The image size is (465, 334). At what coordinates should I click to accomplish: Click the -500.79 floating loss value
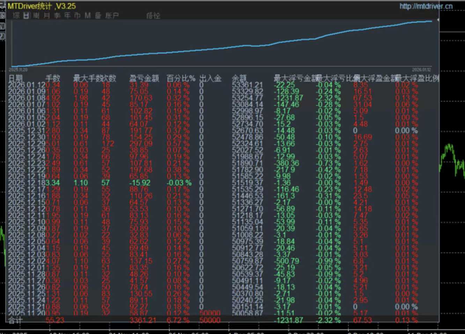pos(287,261)
